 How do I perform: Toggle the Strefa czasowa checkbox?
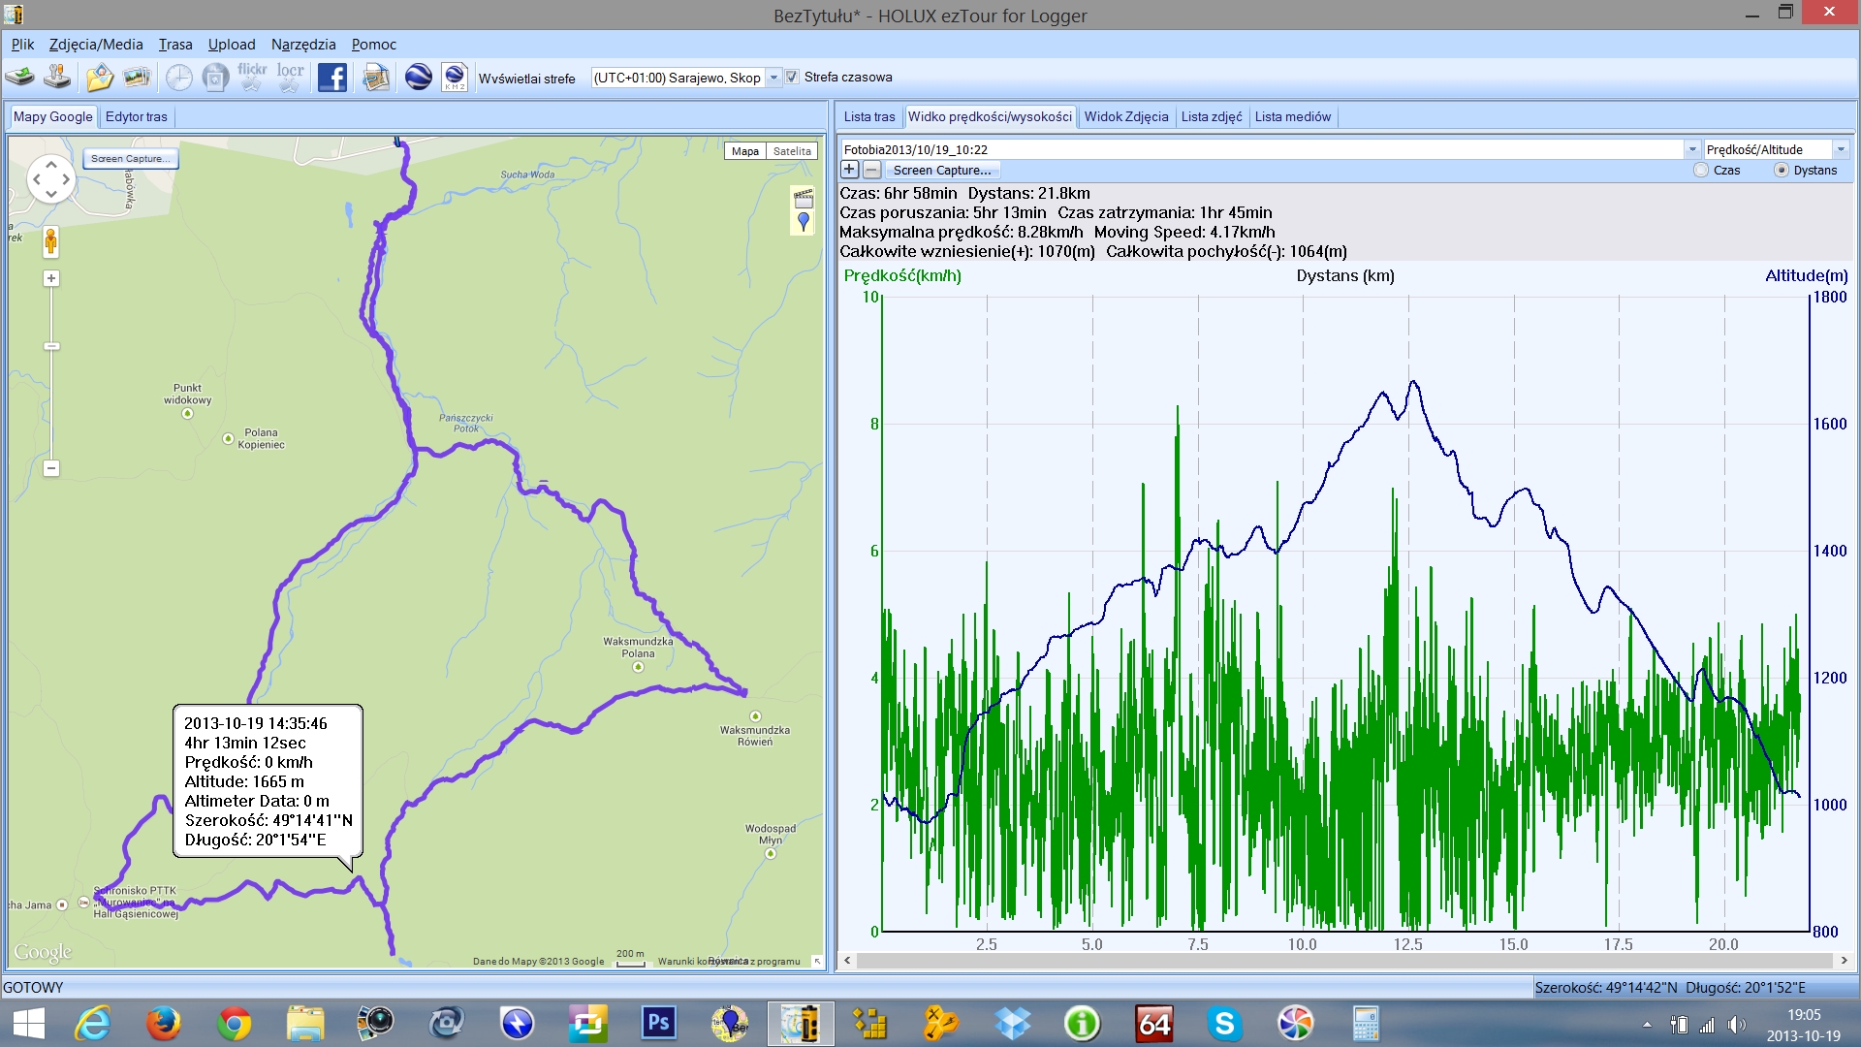point(792,78)
